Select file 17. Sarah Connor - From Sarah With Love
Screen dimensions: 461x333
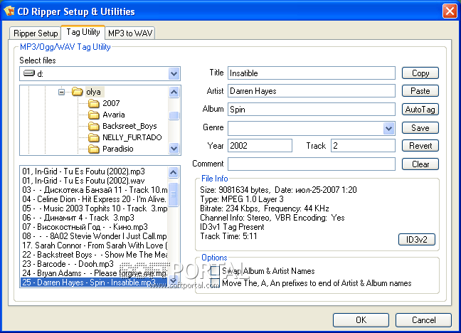[95, 245]
